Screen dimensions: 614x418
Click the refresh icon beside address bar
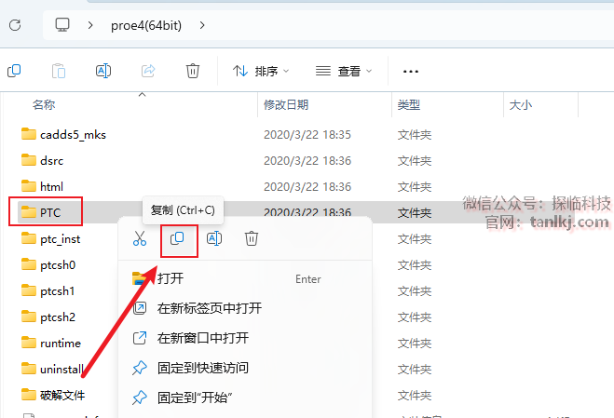(x=15, y=25)
